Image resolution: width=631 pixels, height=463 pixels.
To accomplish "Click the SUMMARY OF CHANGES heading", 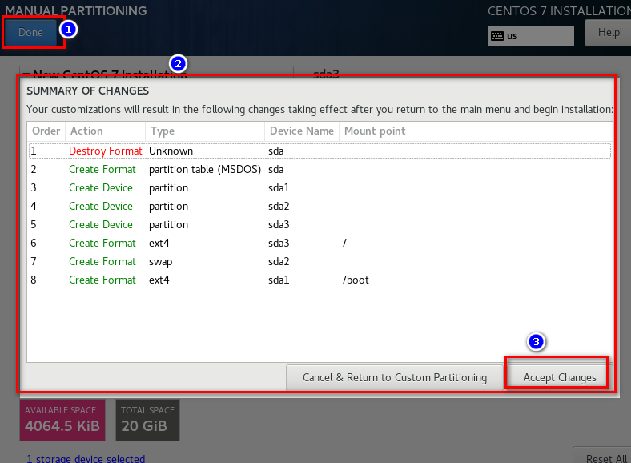I will tap(88, 91).
